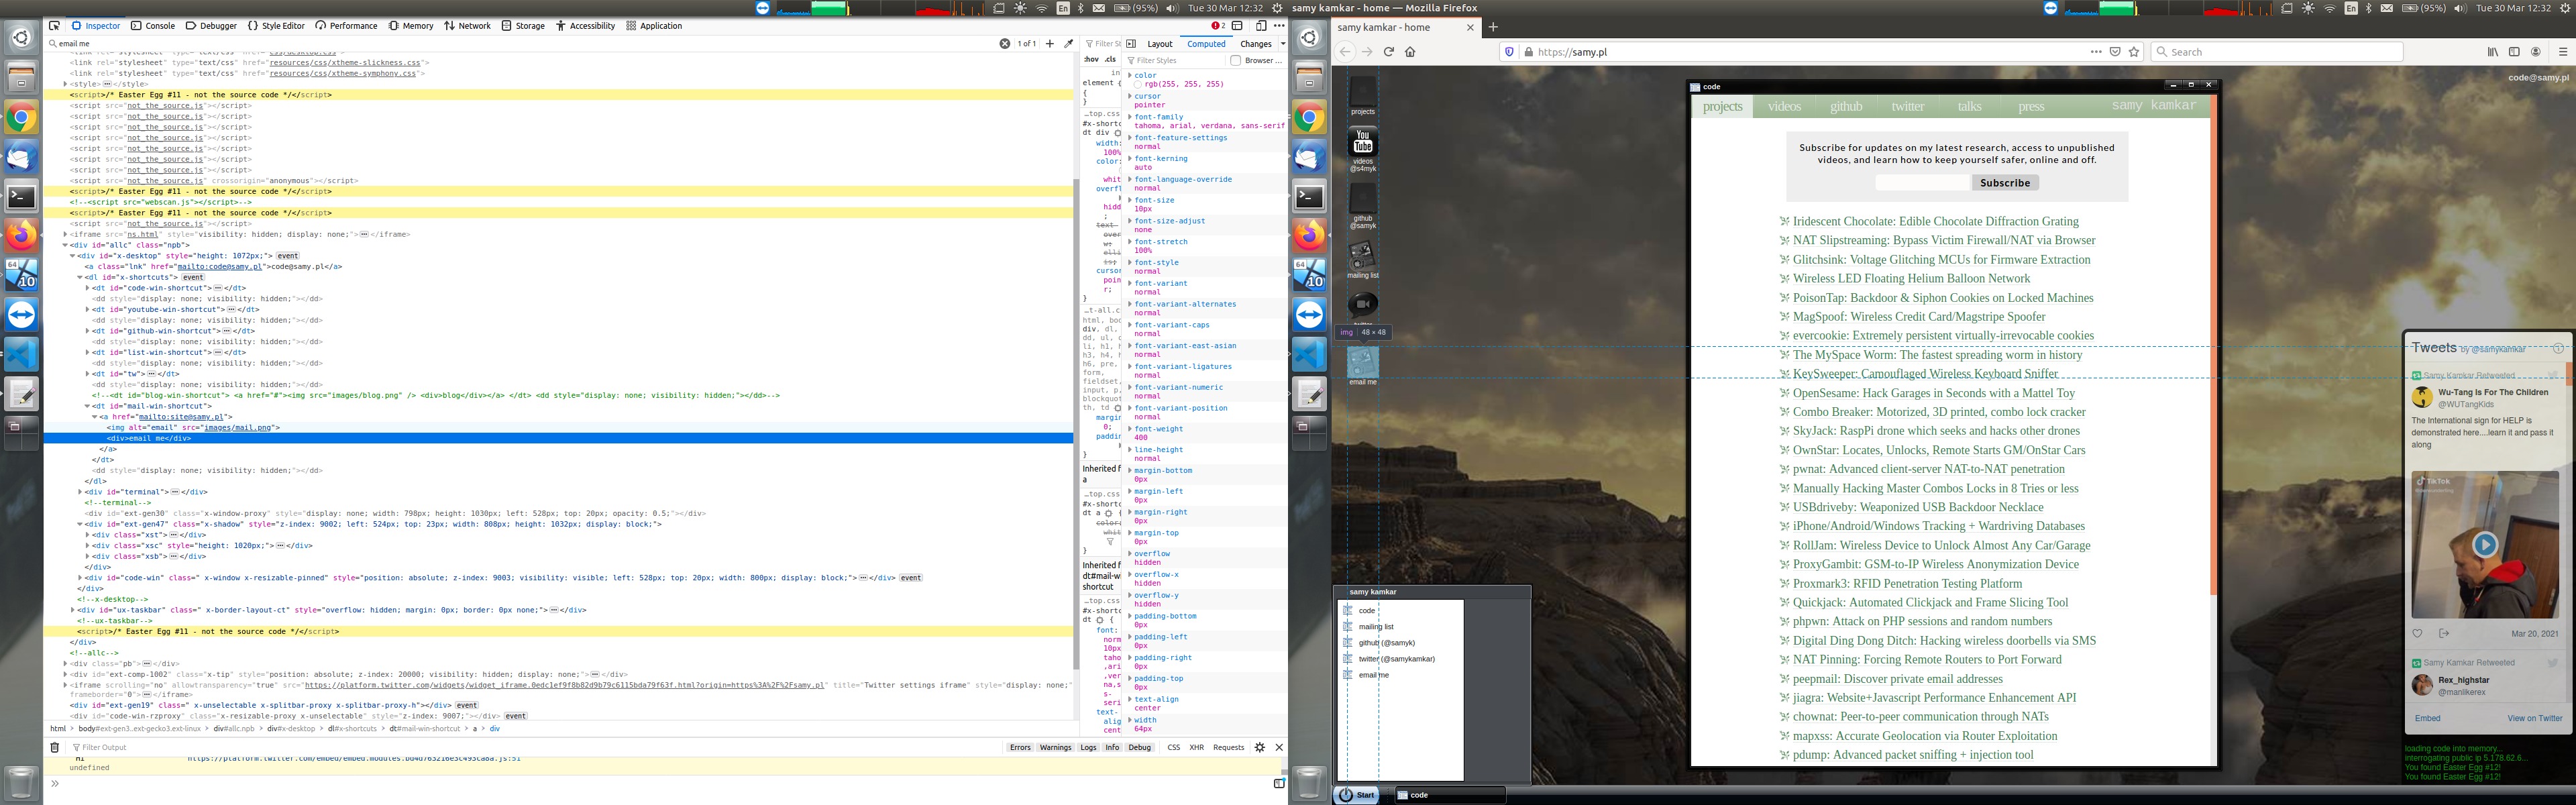Screen dimensions: 2576x805
Task: Save page to Pocket
Action: click(x=2115, y=52)
